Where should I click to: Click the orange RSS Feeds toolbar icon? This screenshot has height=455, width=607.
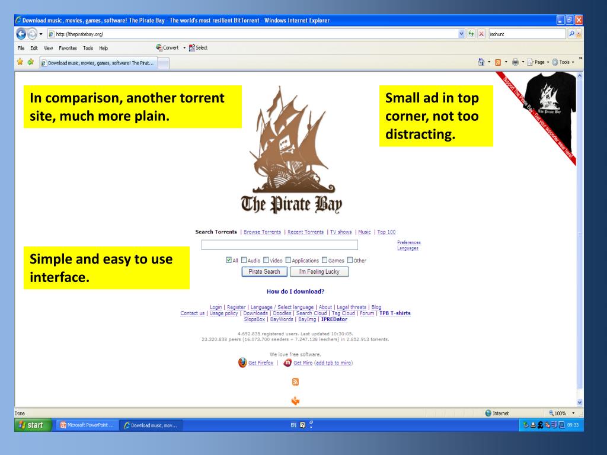498,62
